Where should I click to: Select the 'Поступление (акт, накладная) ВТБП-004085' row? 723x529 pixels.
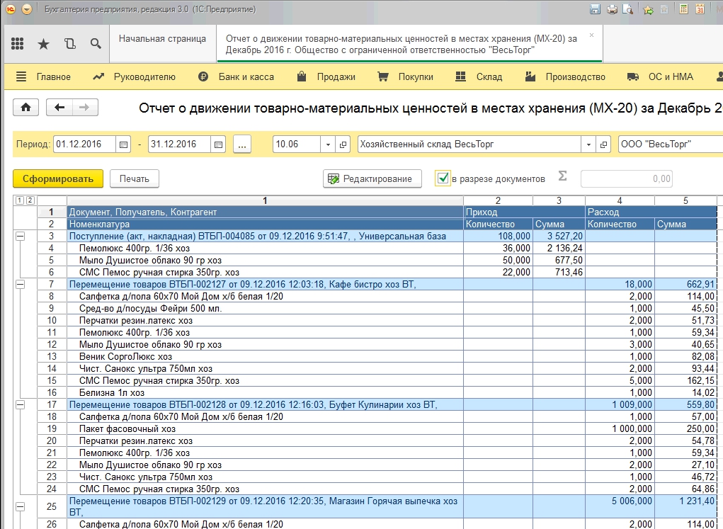(265, 236)
